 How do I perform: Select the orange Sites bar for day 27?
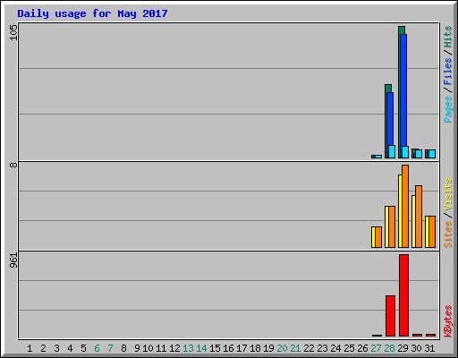[x=378, y=237]
